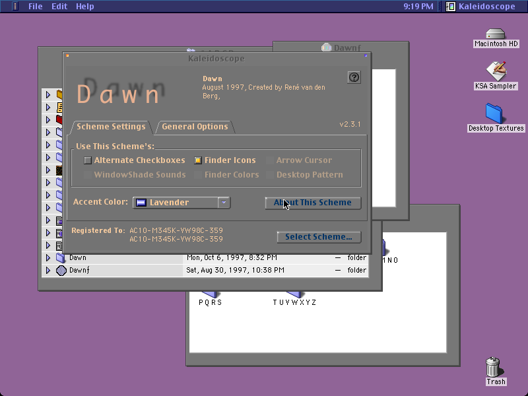Disable the Finder Icons checkbox

[x=198, y=160]
